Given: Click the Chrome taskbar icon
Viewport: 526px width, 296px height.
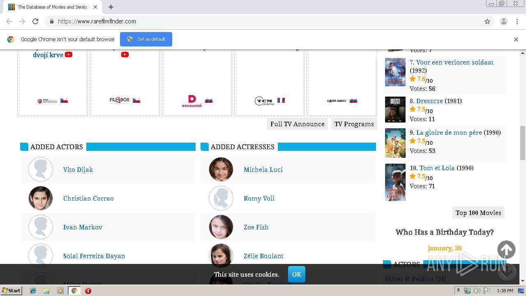Looking at the screenshot, I should (x=74, y=291).
